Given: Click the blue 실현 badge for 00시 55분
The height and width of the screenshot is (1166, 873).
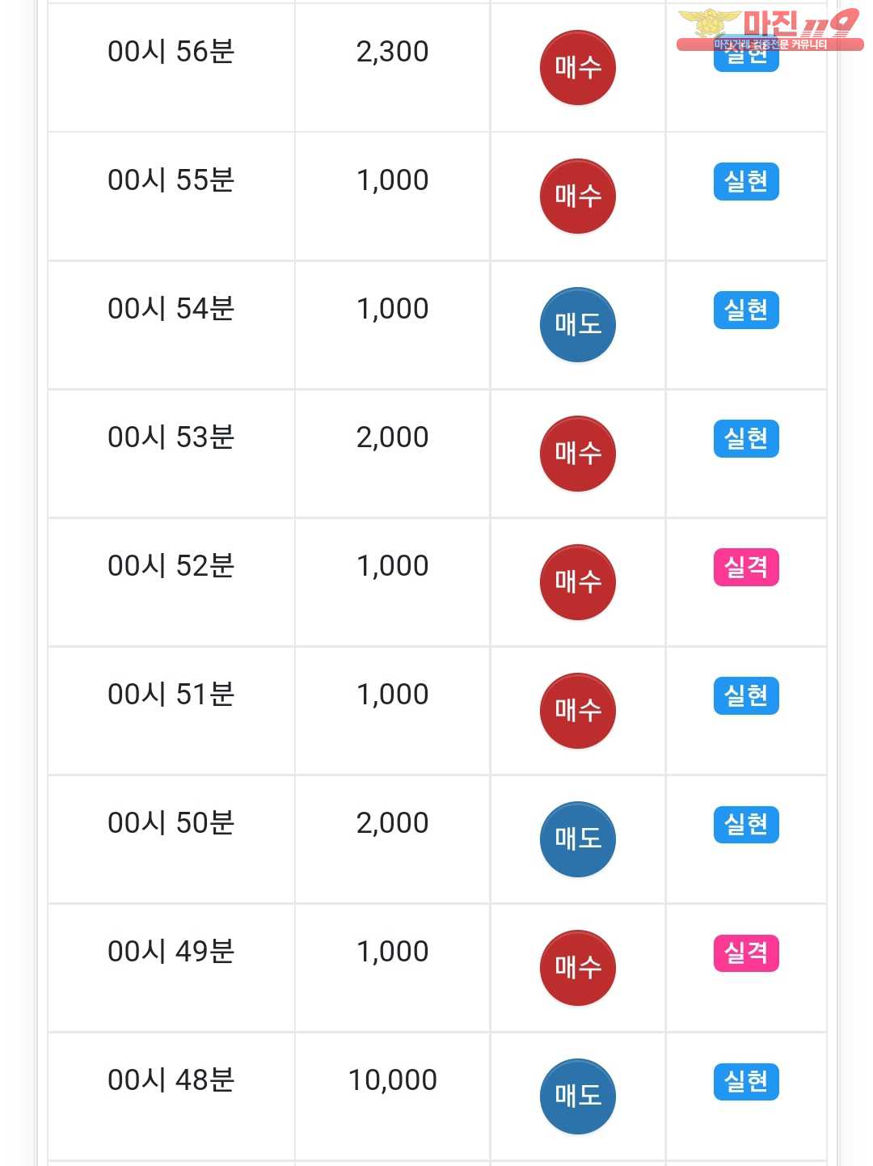Looking at the screenshot, I should click(746, 181).
